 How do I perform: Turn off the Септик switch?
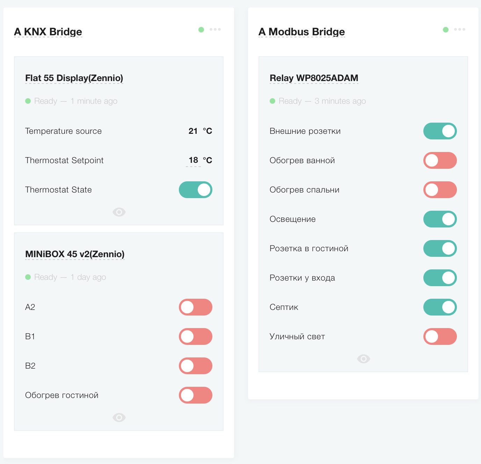coord(440,307)
